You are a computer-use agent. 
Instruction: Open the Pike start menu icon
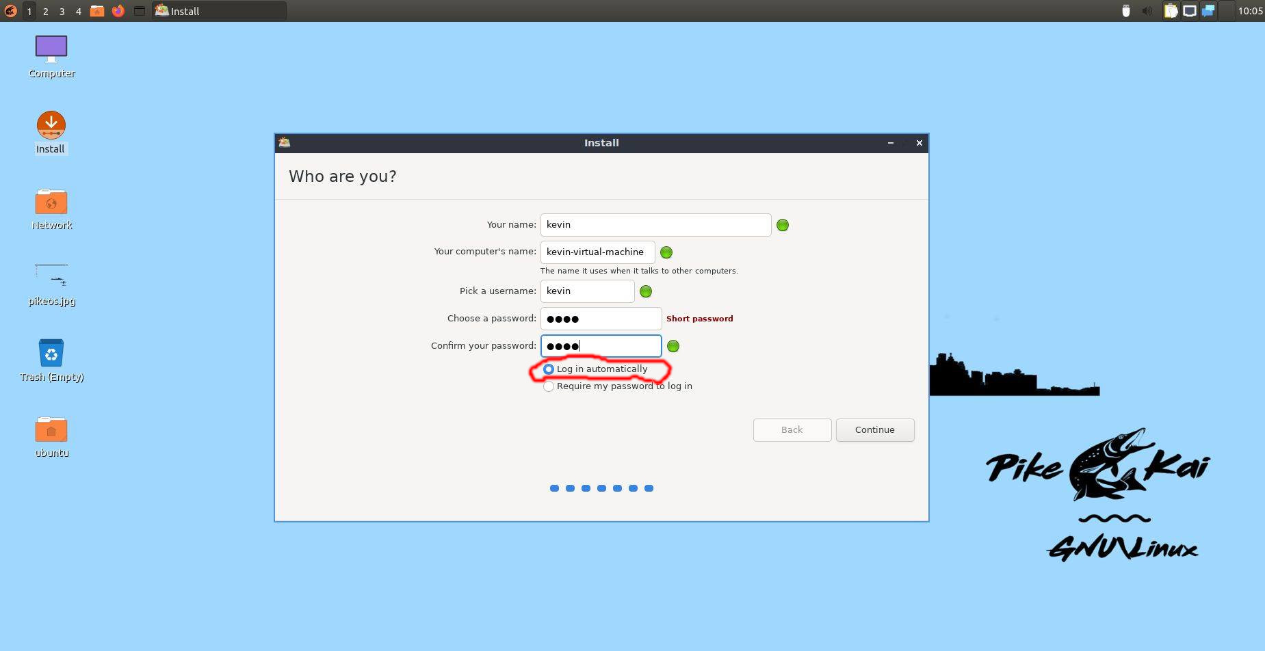pyautogui.click(x=10, y=11)
